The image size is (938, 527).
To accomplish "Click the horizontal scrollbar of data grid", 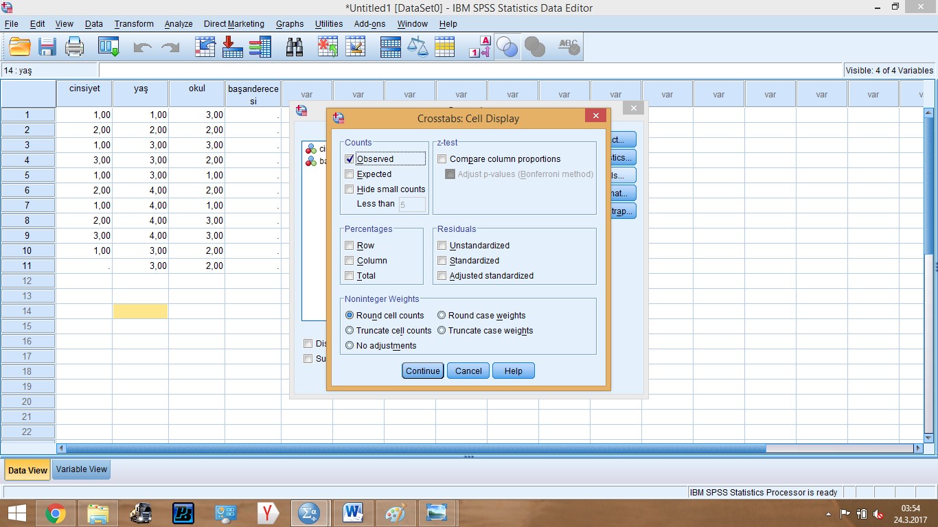I will (415, 448).
